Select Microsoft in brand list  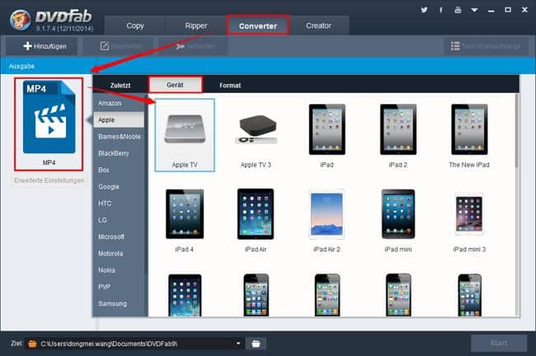(x=119, y=237)
